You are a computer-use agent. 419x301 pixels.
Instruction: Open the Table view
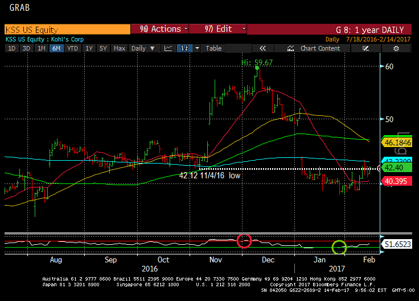tap(213, 48)
